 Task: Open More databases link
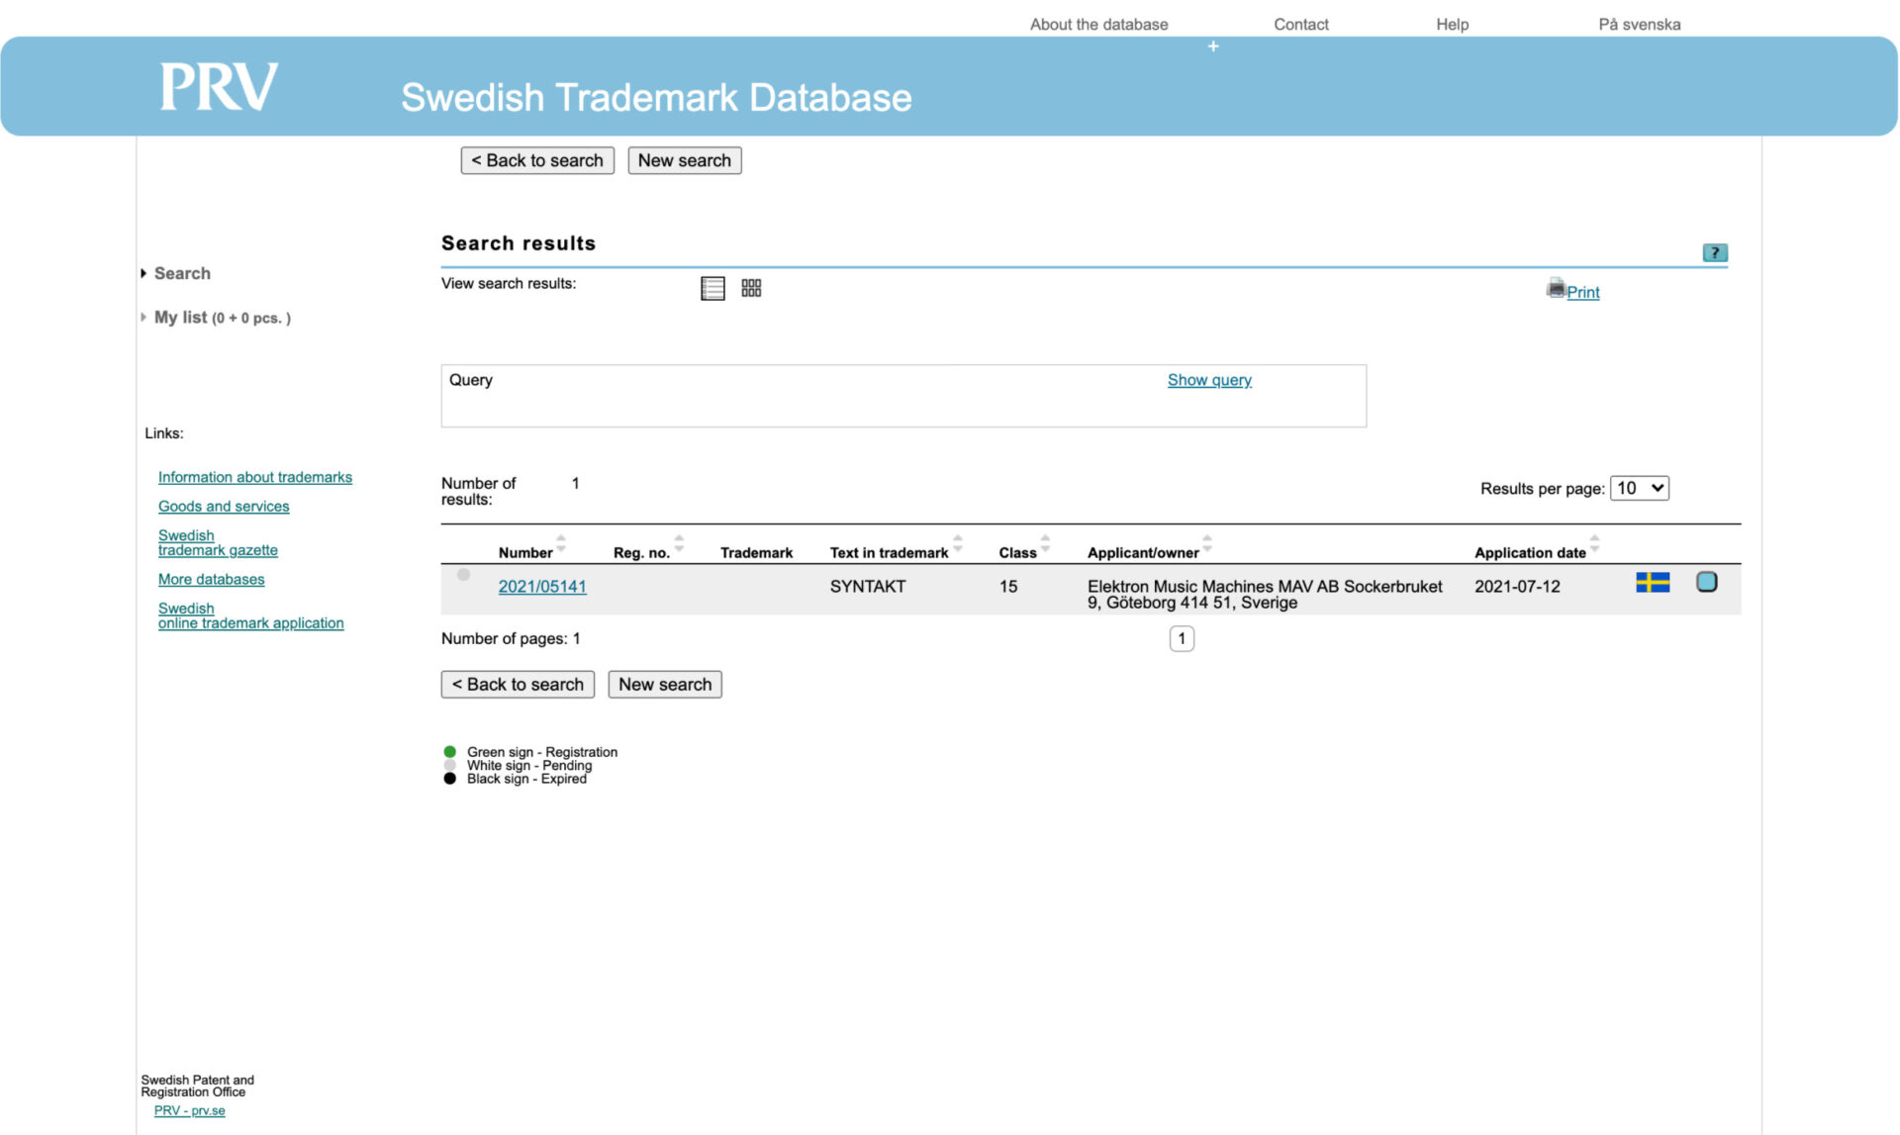click(x=212, y=579)
